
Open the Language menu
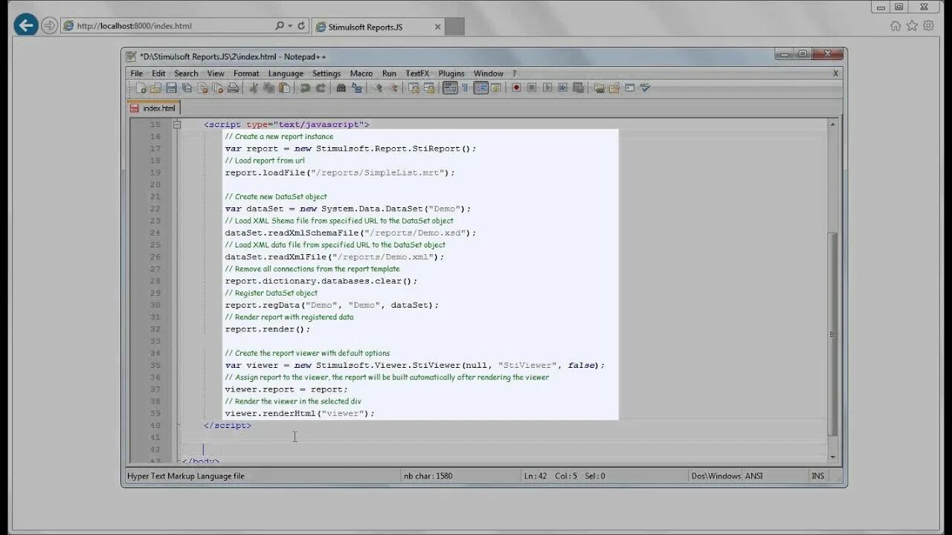click(x=286, y=74)
